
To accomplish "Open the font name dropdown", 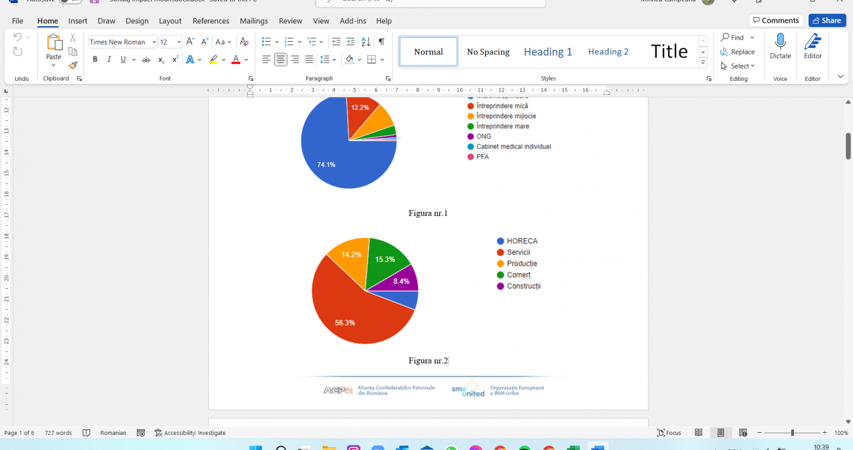I will [154, 42].
